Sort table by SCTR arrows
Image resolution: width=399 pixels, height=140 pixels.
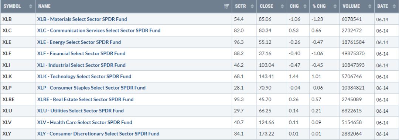[x=252, y=6]
